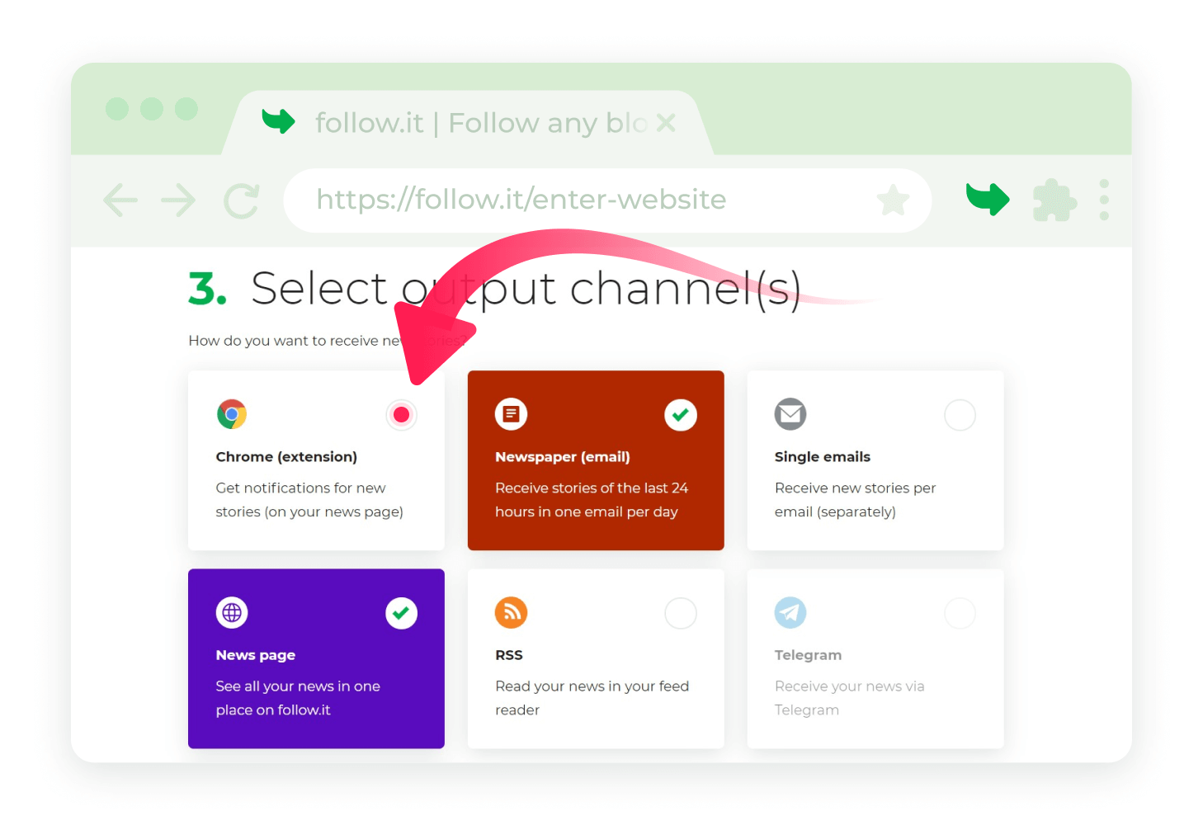
Task: Click the Telegram paper-plane icon
Action: [790, 612]
